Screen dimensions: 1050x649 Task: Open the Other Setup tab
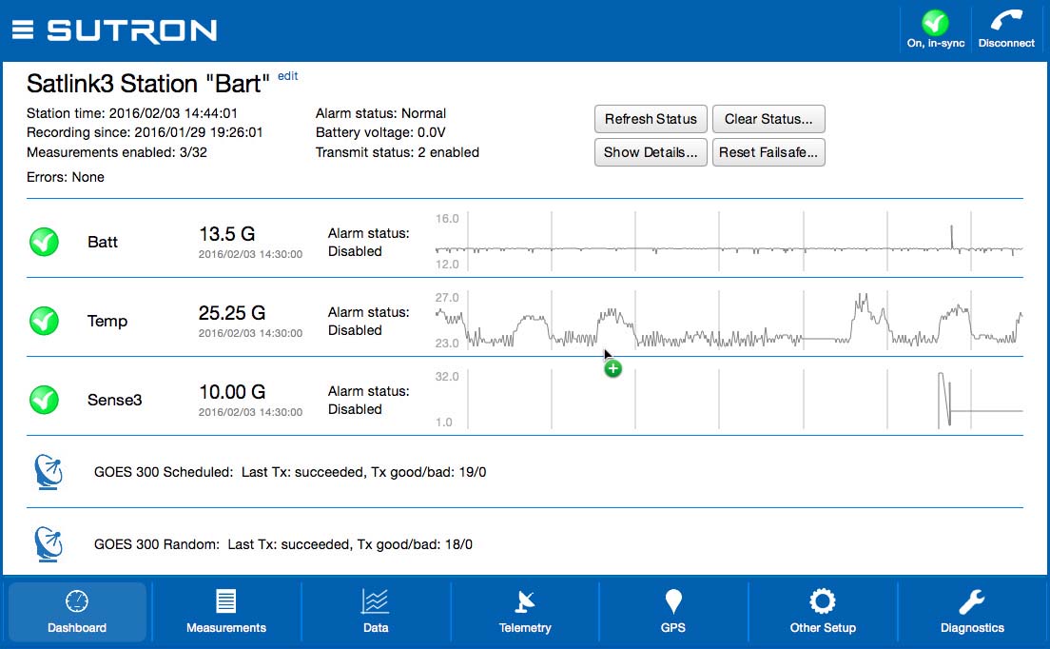click(x=823, y=612)
